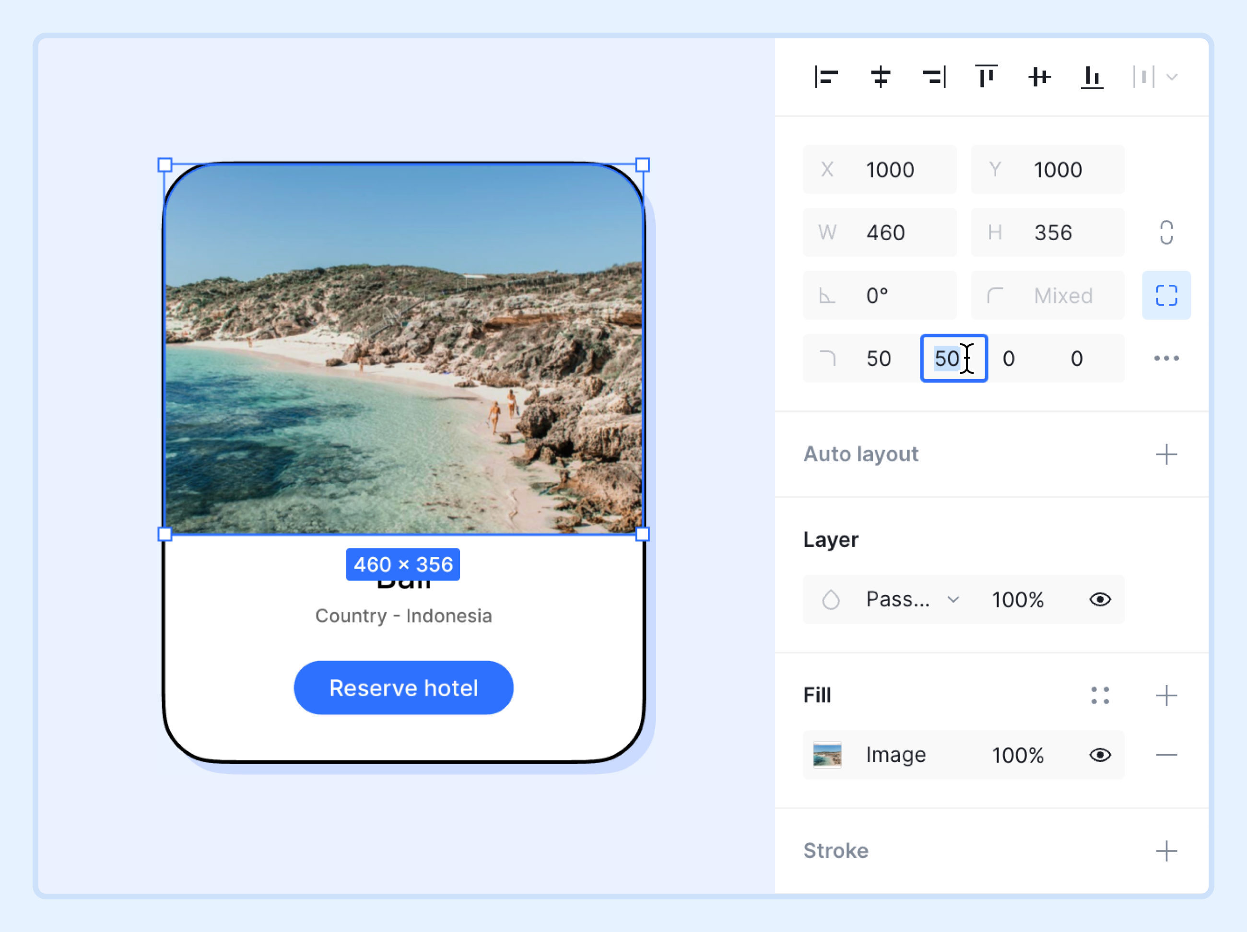Open the distribute options dropdown arrow
This screenshot has height=932, width=1247.
pos(1172,77)
